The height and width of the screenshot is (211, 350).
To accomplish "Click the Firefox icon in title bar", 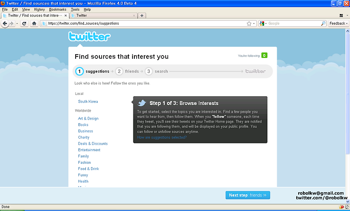I will pos(3,3).
